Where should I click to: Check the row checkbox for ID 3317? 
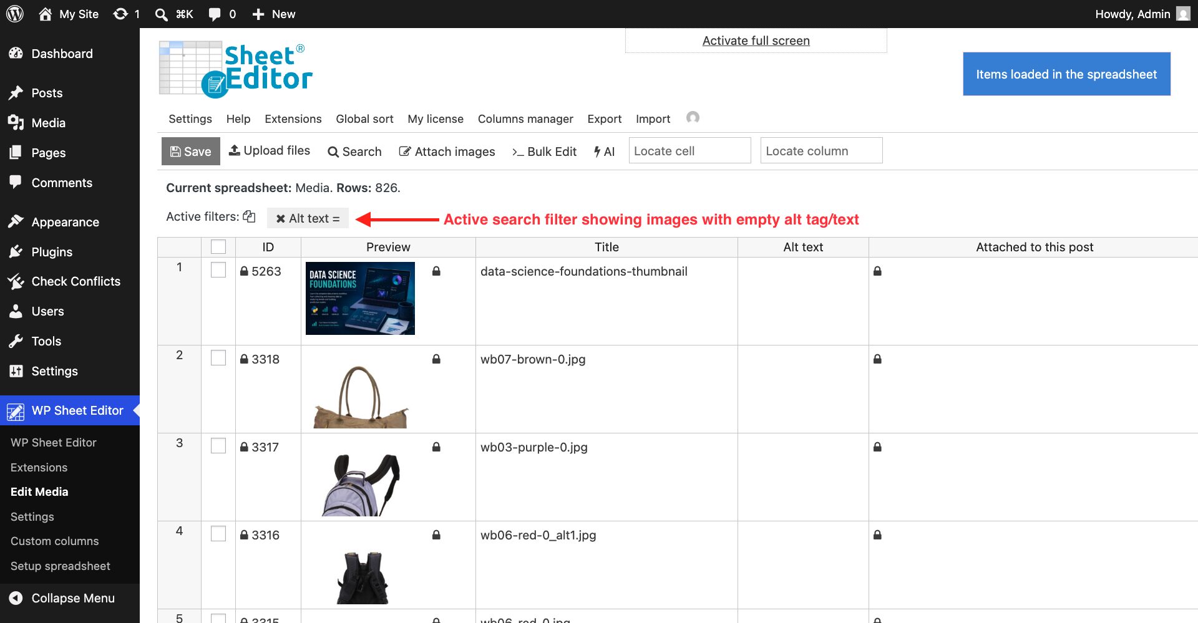[218, 446]
